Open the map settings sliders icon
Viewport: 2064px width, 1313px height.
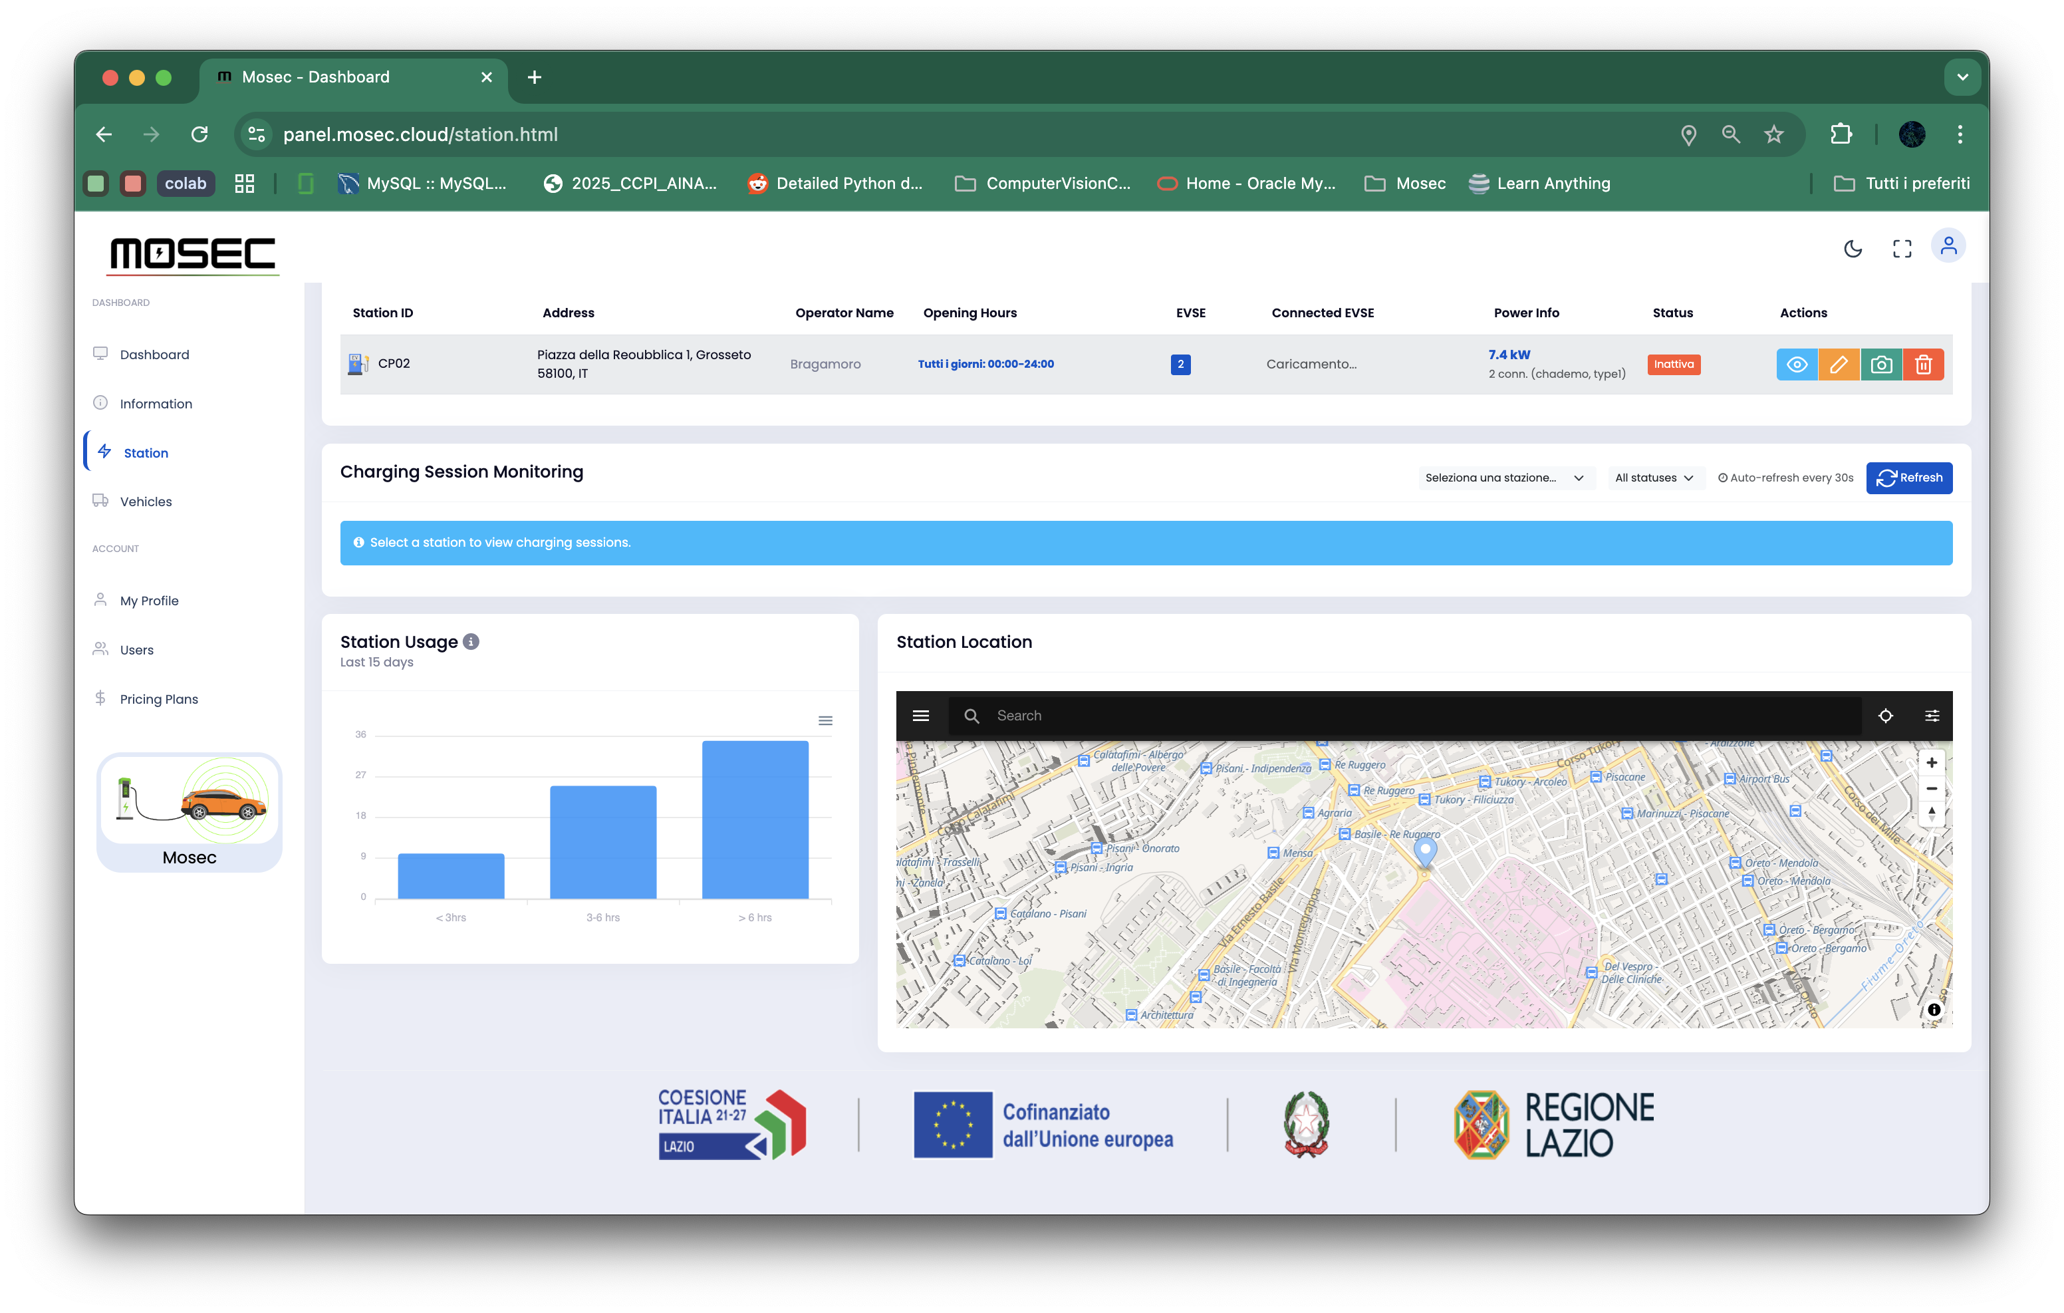[1931, 715]
